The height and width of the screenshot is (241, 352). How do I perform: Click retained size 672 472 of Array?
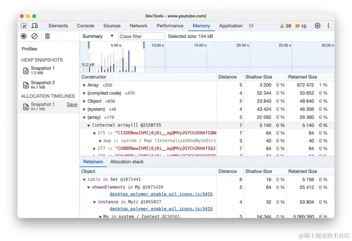click(305, 85)
